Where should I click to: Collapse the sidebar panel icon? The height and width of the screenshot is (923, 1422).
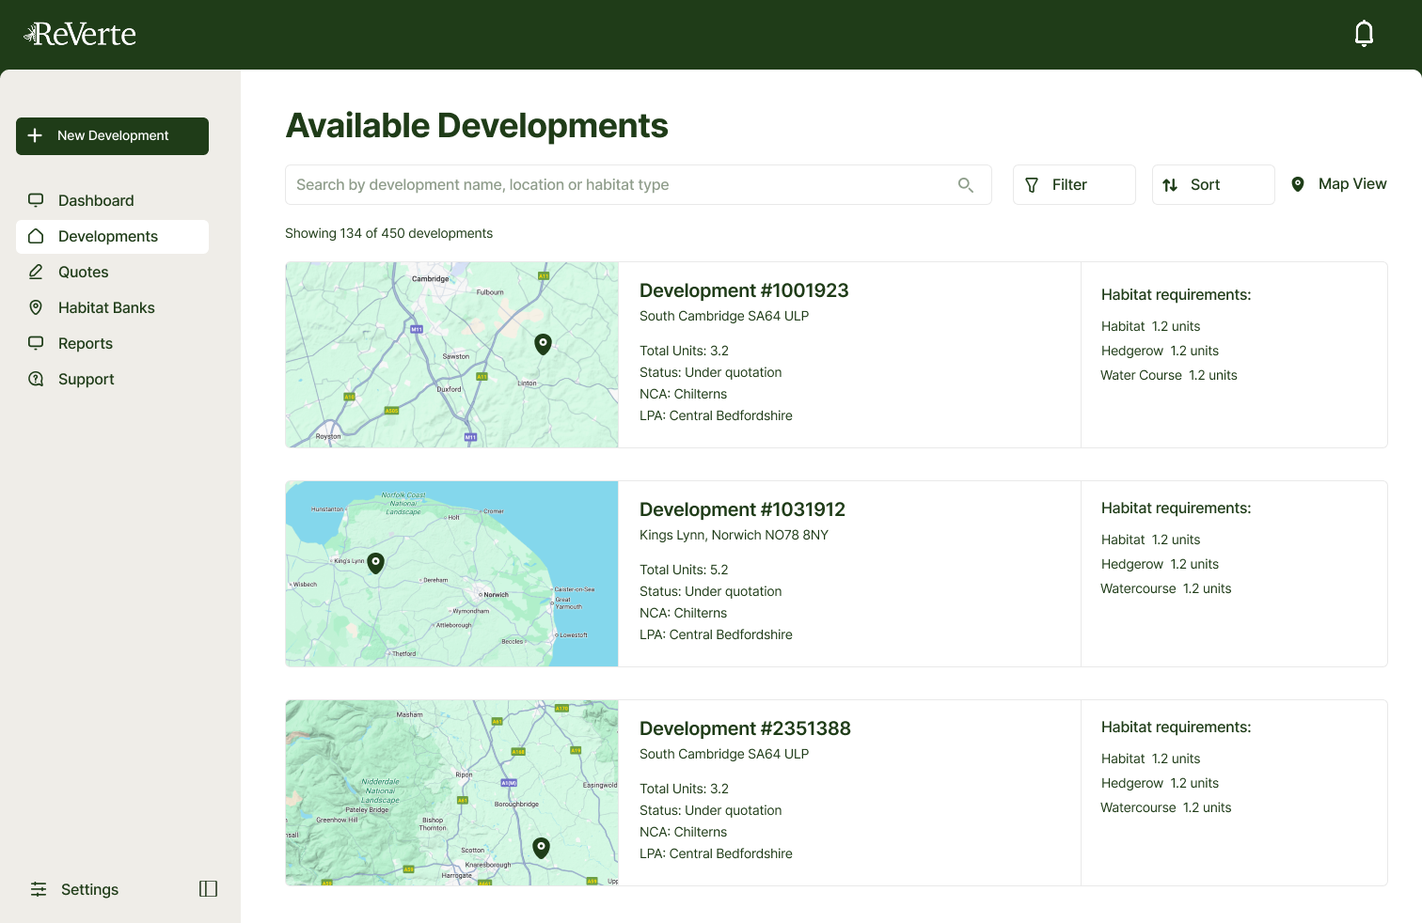tap(208, 889)
